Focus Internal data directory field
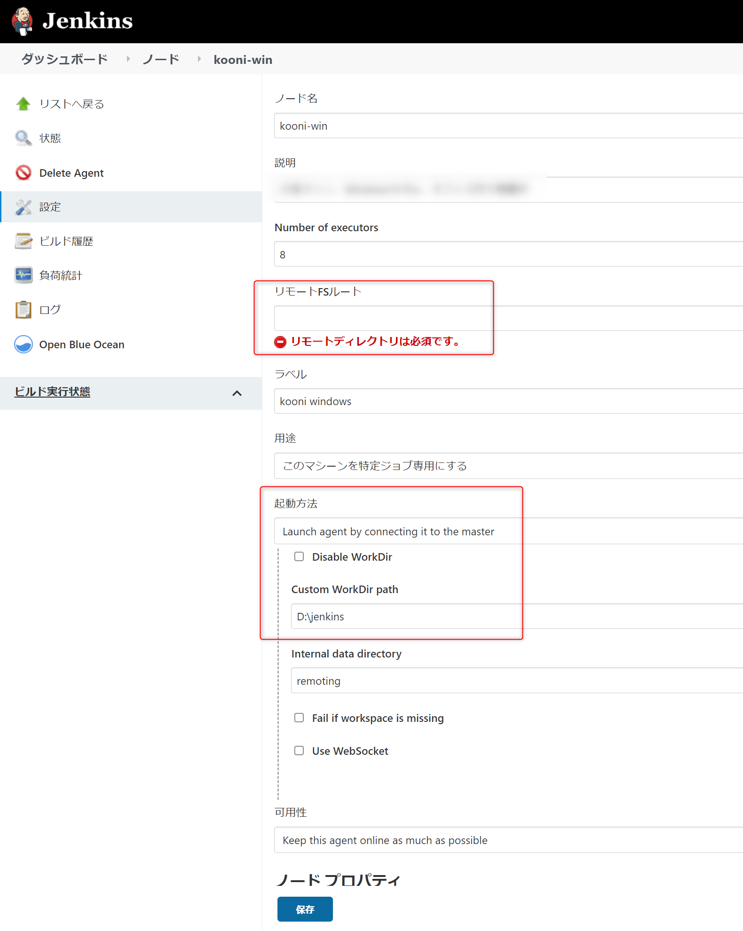Viewport: 743px width, 931px height. coord(517,681)
